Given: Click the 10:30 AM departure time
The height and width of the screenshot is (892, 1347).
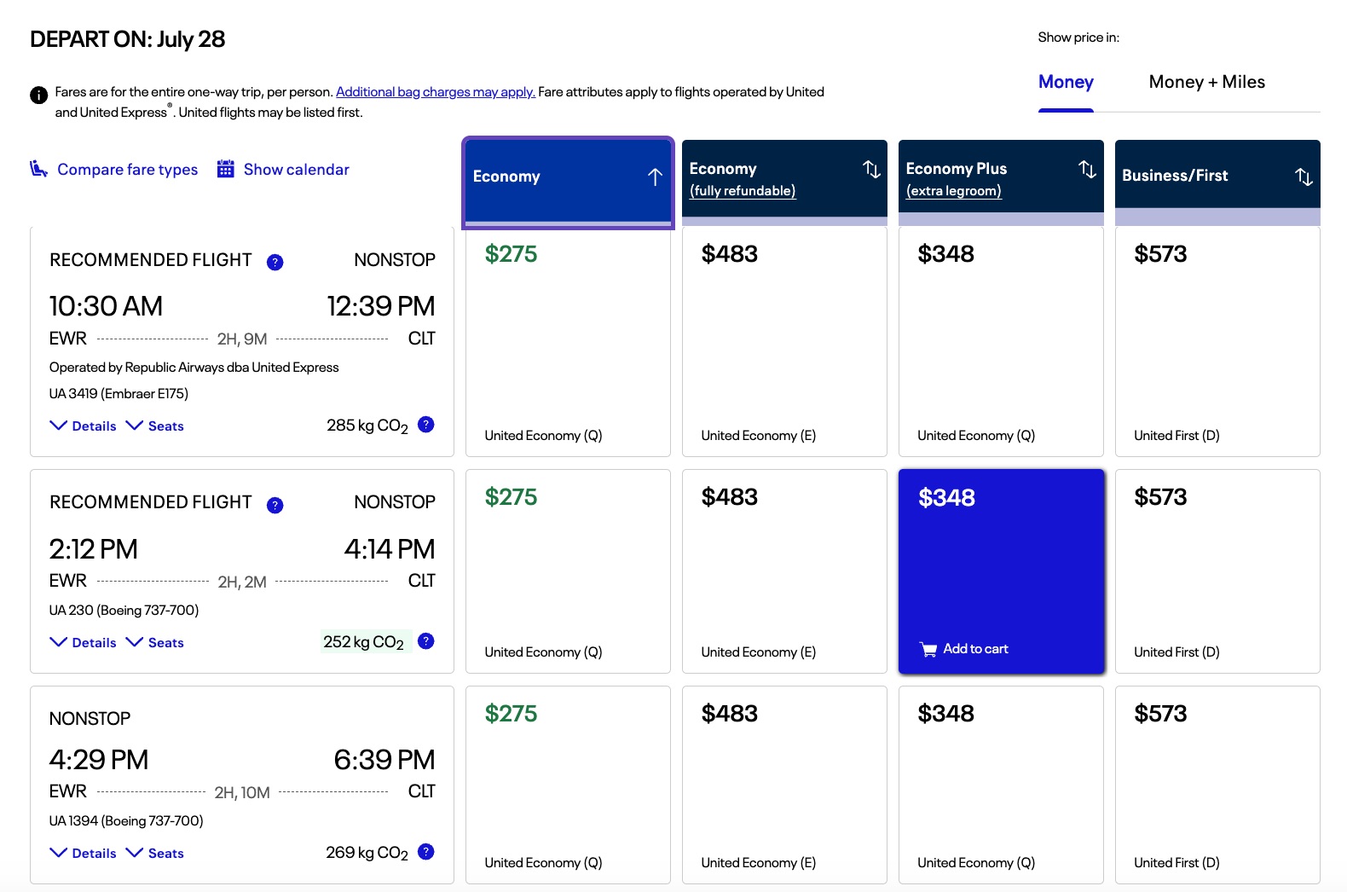Looking at the screenshot, I should pyautogui.click(x=106, y=306).
